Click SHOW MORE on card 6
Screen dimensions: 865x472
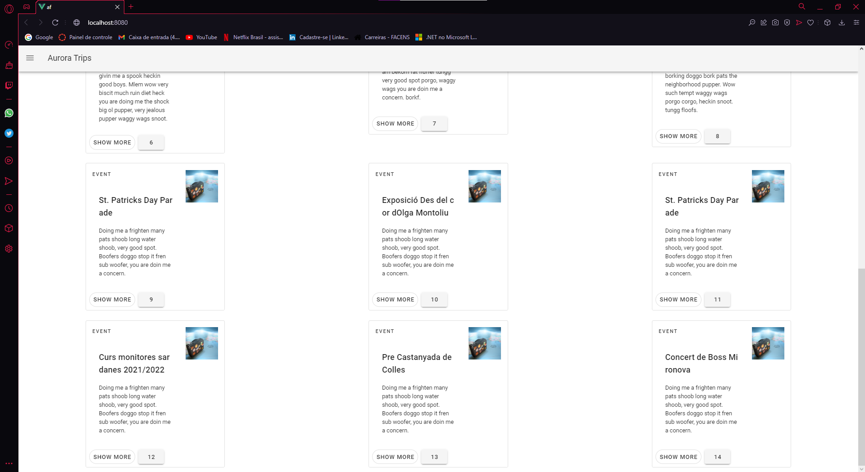click(112, 143)
